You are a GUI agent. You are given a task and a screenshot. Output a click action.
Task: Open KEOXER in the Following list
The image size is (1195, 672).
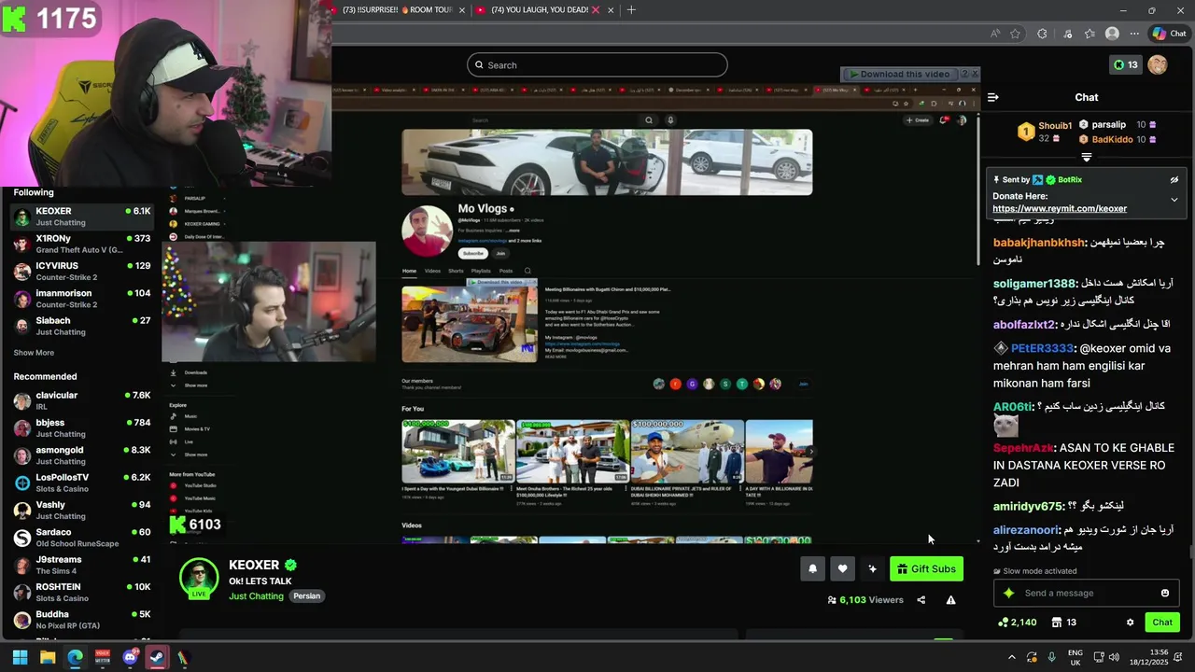point(82,217)
